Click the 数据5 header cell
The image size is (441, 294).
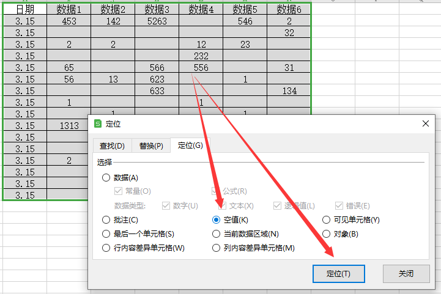[x=245, y=9]
